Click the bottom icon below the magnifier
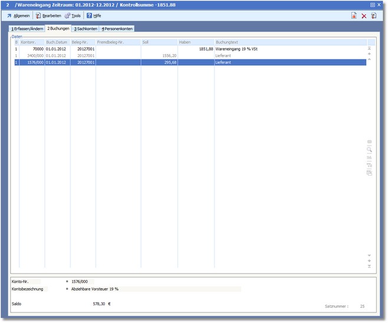The width and height of the screenshot is (388, 323). 370,173
